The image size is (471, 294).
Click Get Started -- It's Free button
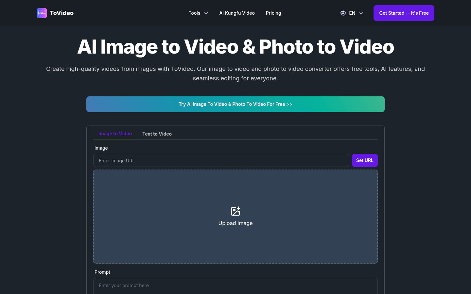(404, 13)
